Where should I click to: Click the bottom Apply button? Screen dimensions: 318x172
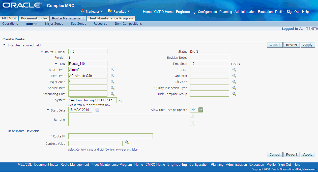[308, 155]
